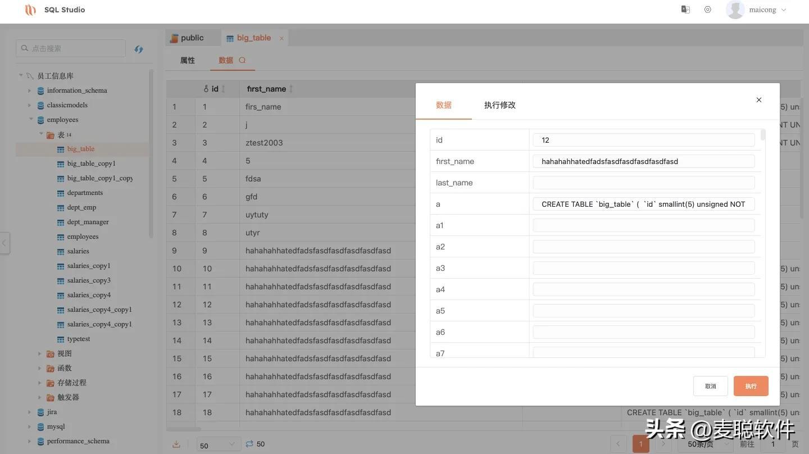The width and height of the screenshot is (809, 454).
Task: Toggle sort on first_name column header
Action: [x=290, y=89]
